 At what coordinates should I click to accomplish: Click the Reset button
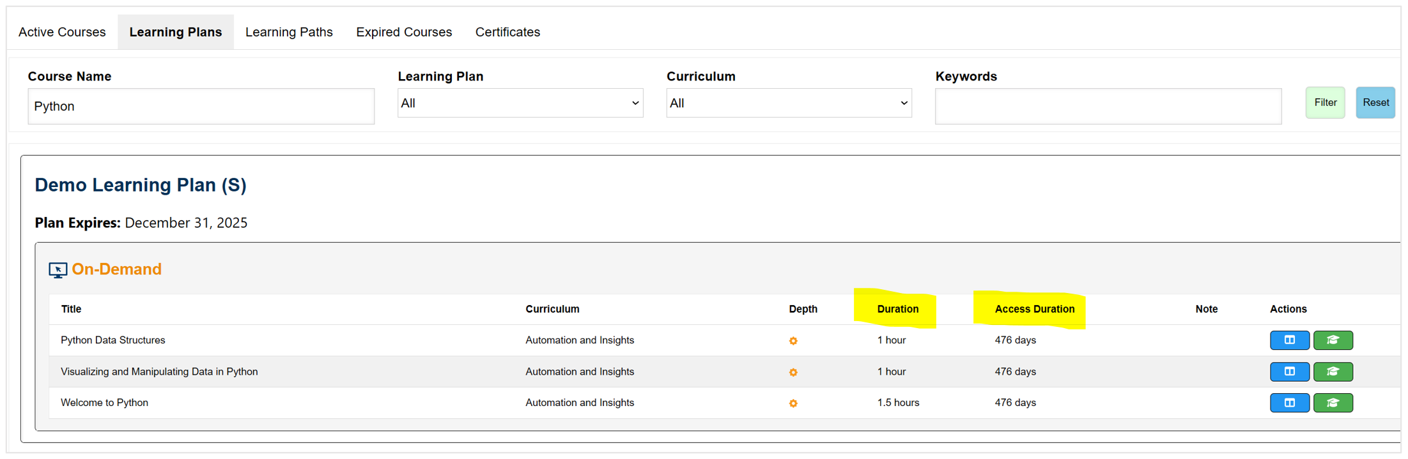tap(1375, 103)
